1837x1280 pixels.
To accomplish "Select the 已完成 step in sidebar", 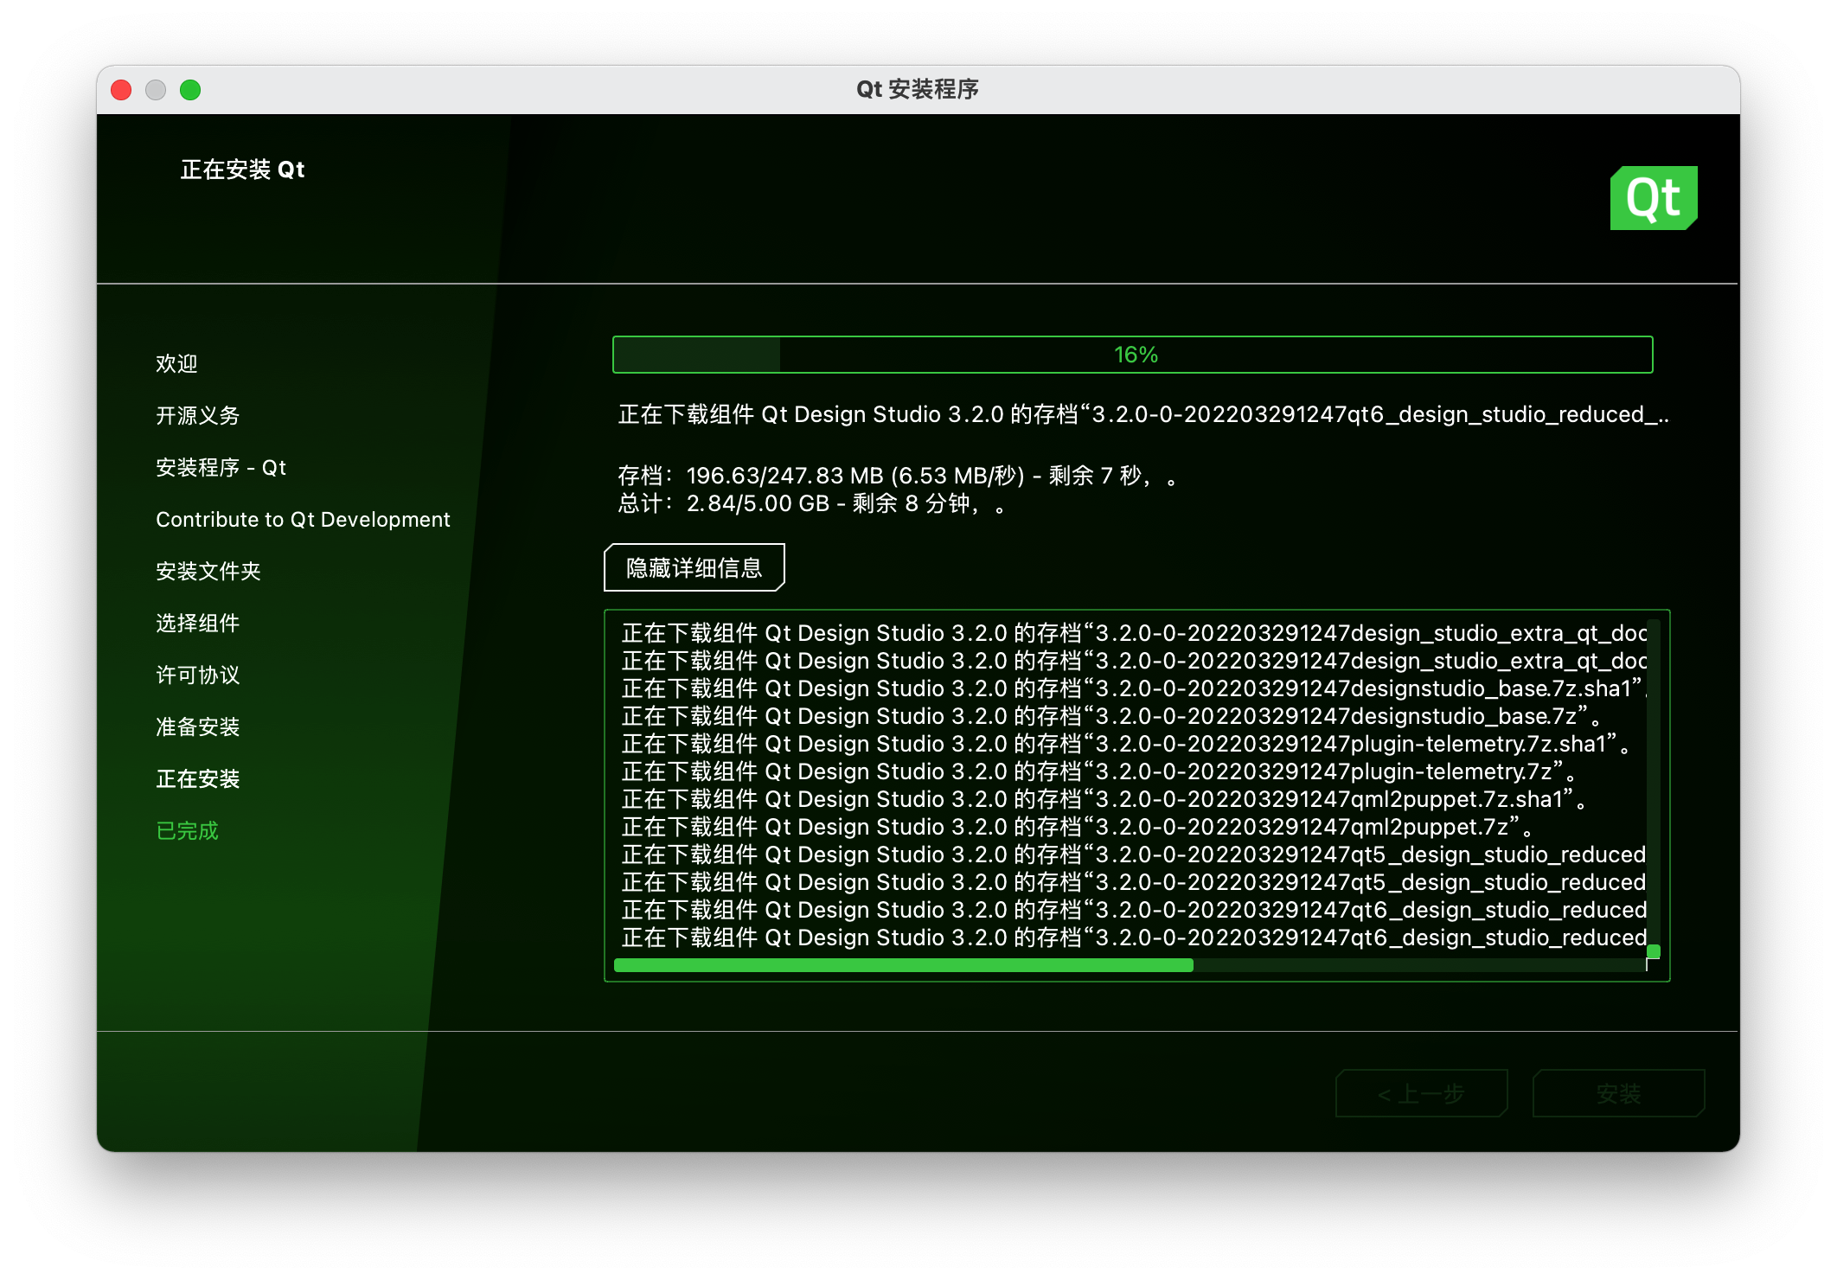I will (187, 830).
